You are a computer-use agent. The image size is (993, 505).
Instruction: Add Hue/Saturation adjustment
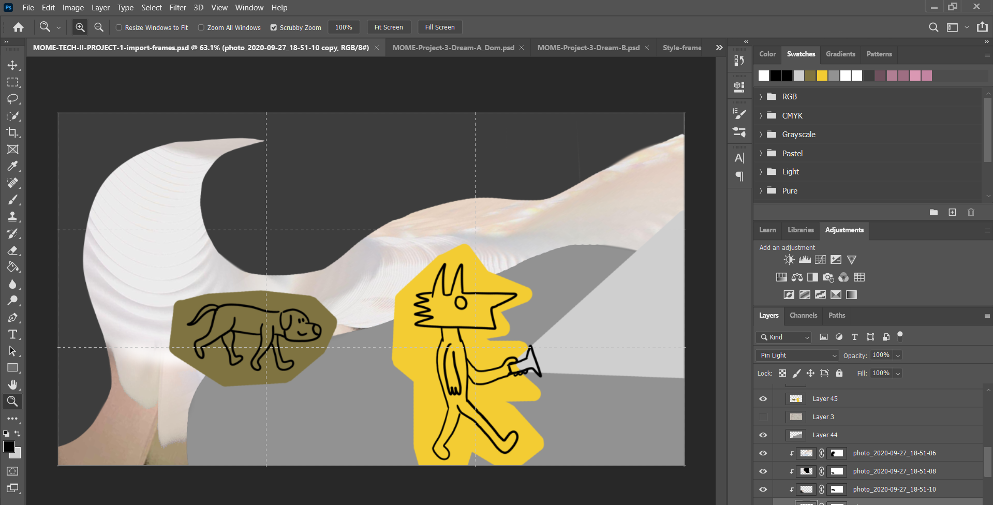pos(781,277)
